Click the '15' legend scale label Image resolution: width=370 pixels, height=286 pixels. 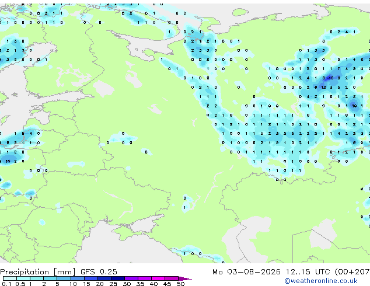[x=86, y=284]
